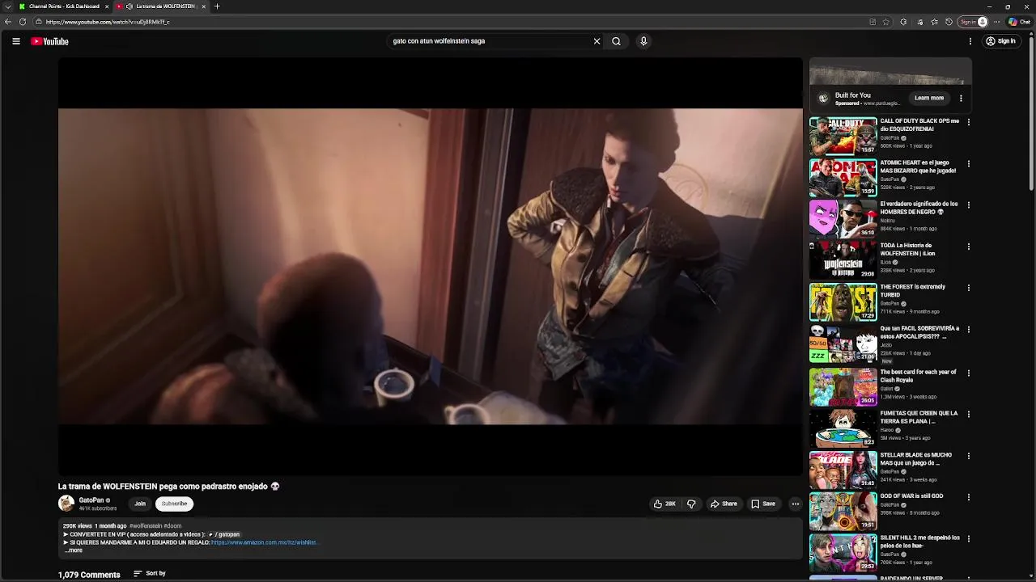The image size is (1036, 582).
Task: Open menu for SILENT HILL 2 video
Action: coord(968,539)
